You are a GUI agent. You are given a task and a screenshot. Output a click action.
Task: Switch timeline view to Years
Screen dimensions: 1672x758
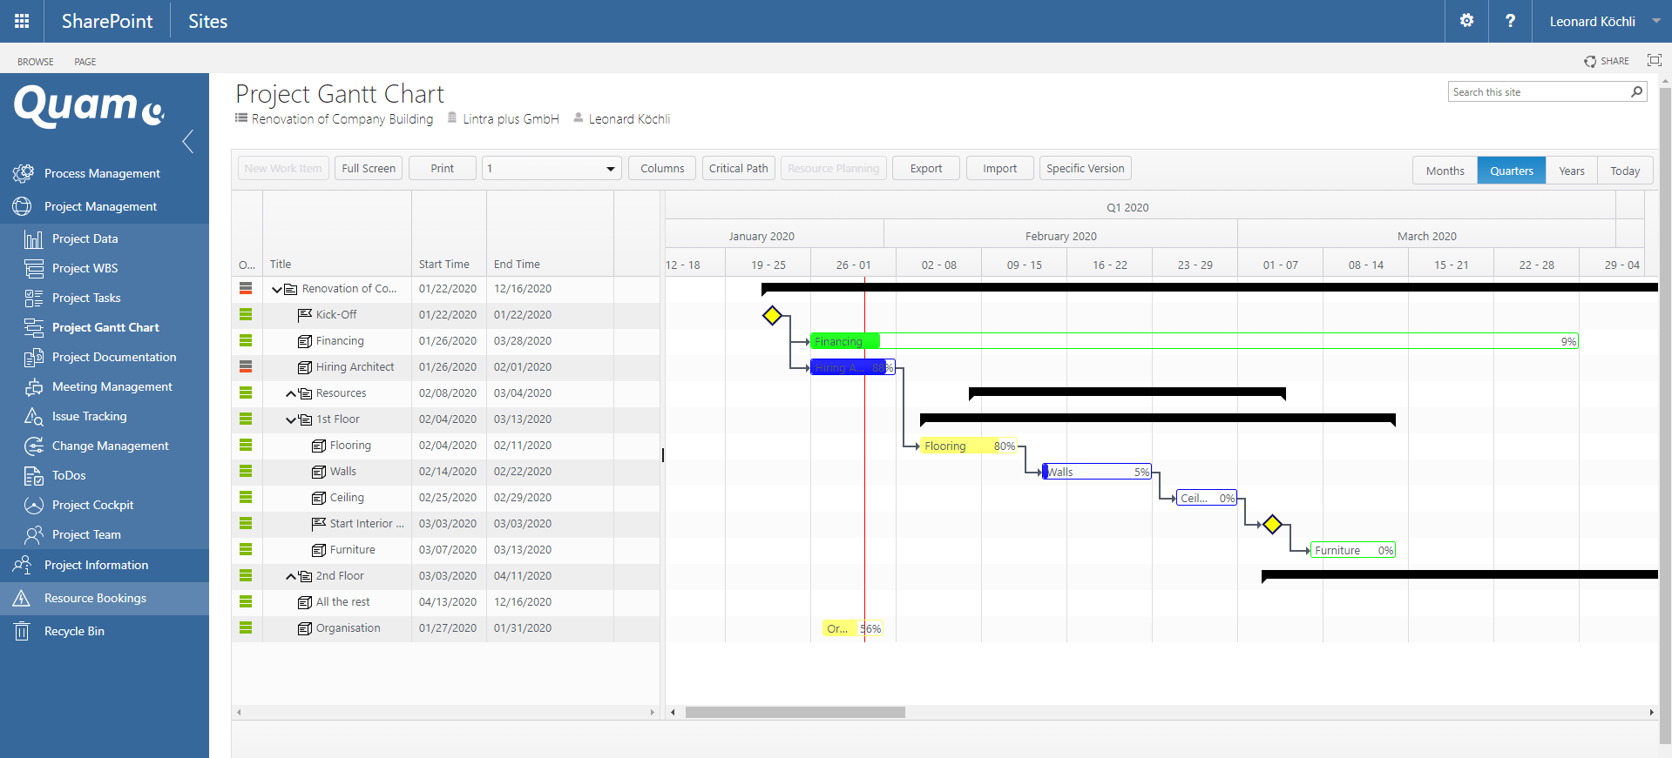pyautogui.click(x=1571, y=171)
